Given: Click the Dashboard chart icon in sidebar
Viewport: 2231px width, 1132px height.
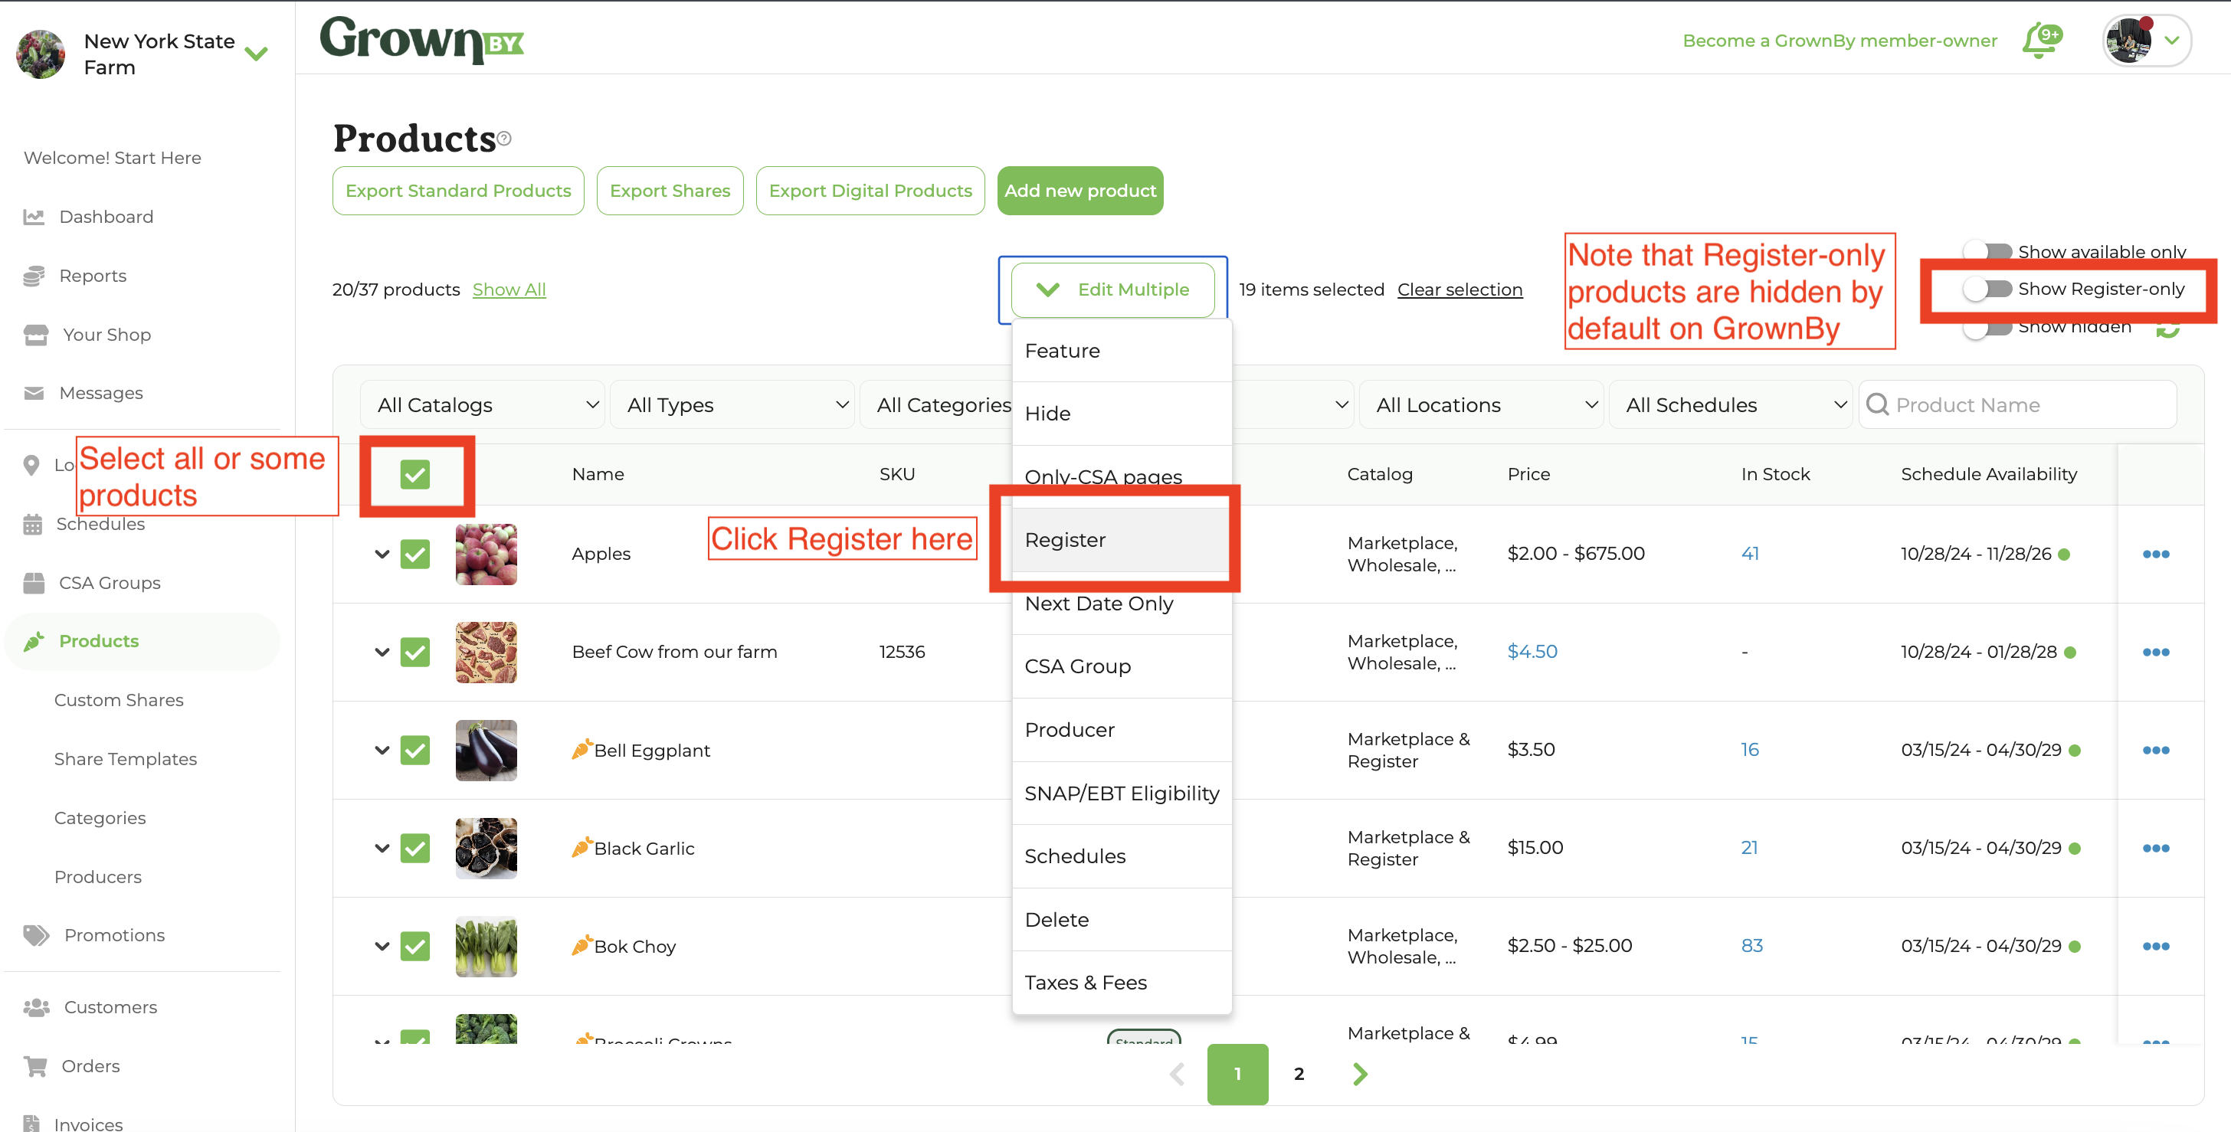Looking at the screenshot, I should (34, 217).
